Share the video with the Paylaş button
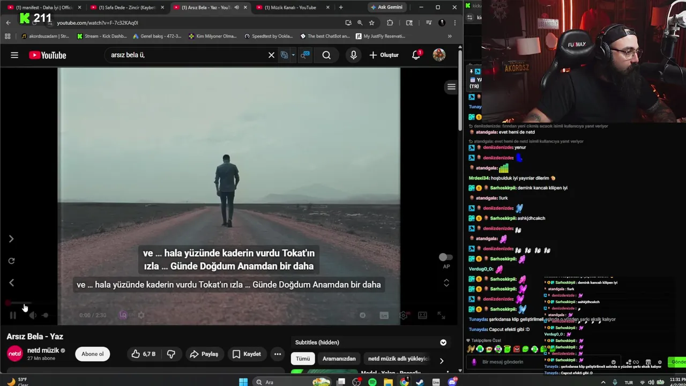The height and width of the screenshot is (386, 686). (204, 354)
